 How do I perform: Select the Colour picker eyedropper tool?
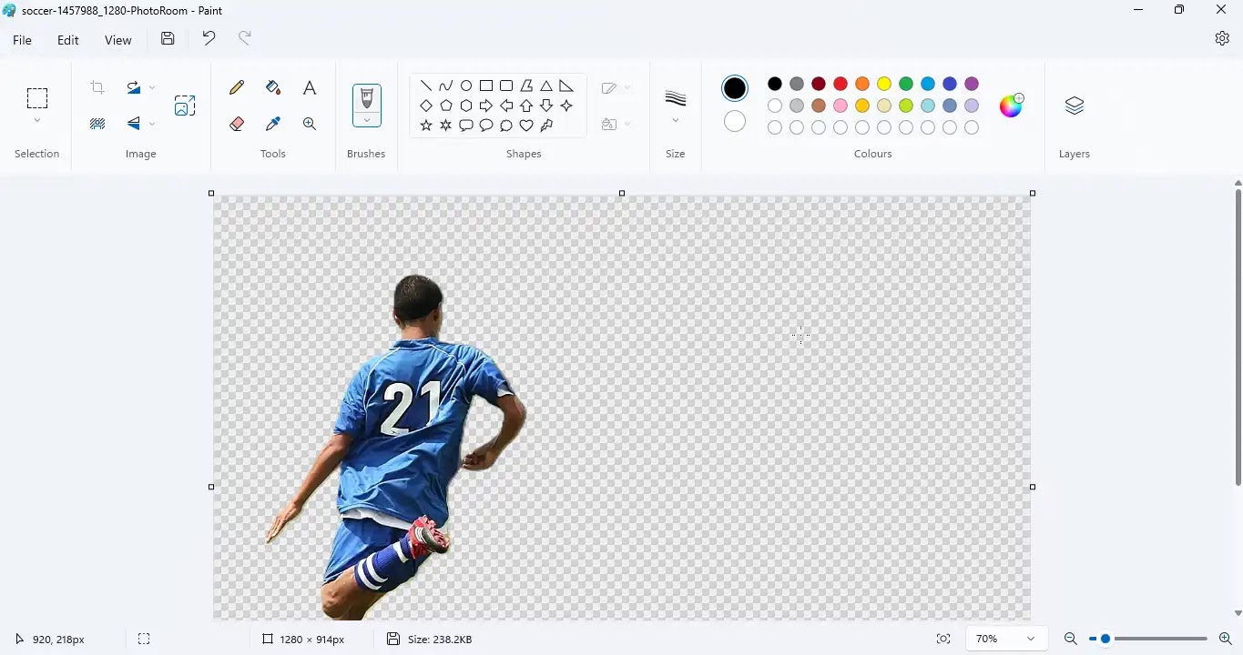point(273,124)
